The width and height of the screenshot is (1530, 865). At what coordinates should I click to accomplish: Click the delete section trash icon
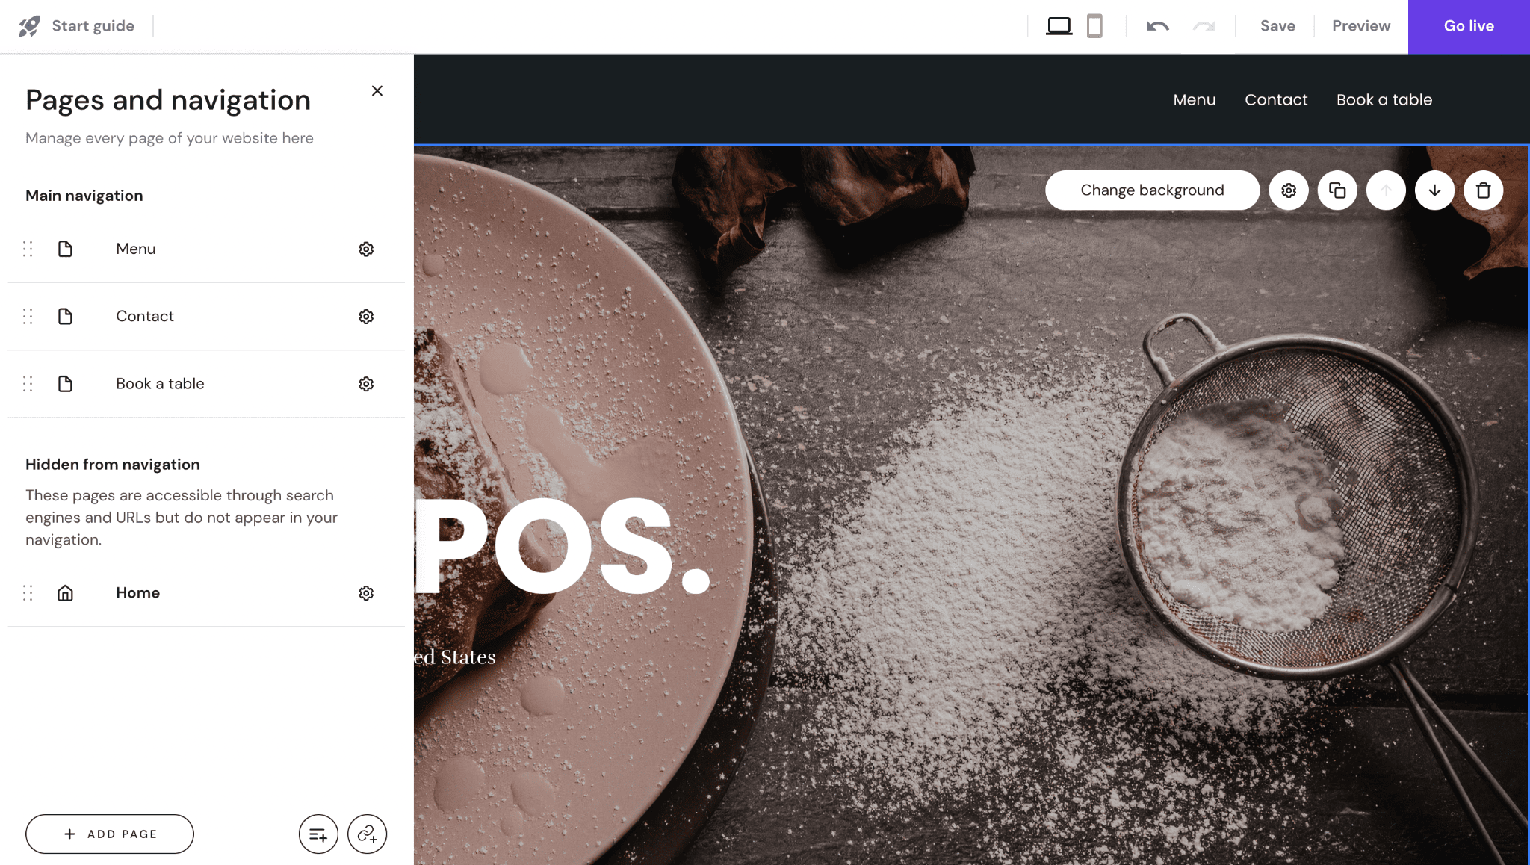1483,190
